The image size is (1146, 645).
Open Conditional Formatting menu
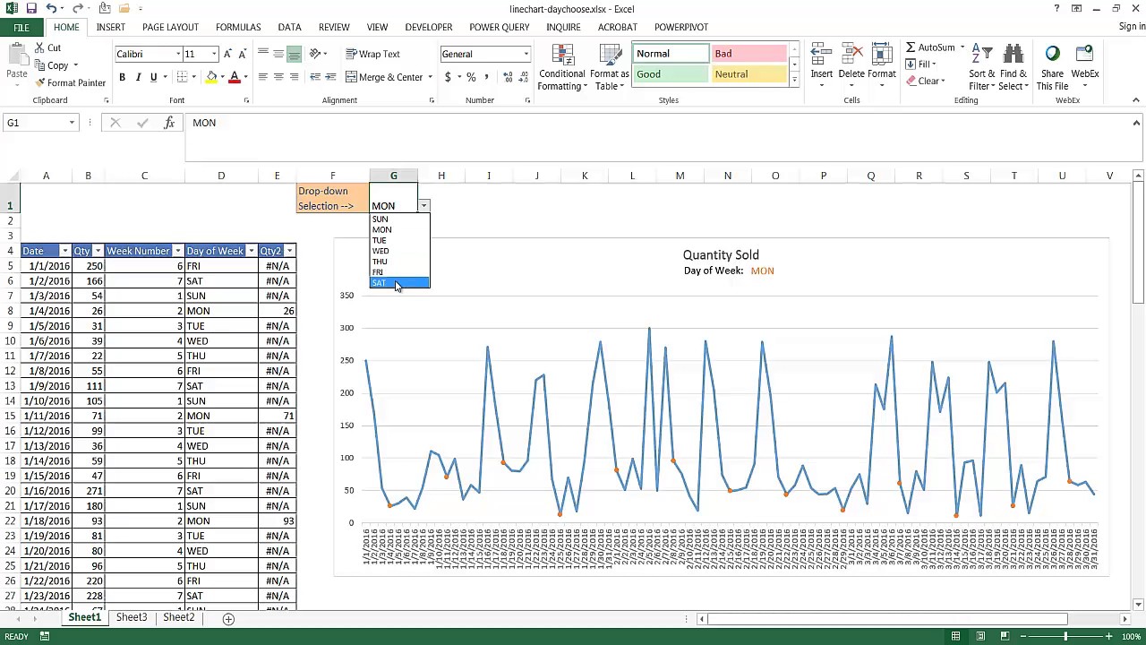point(562,67)
